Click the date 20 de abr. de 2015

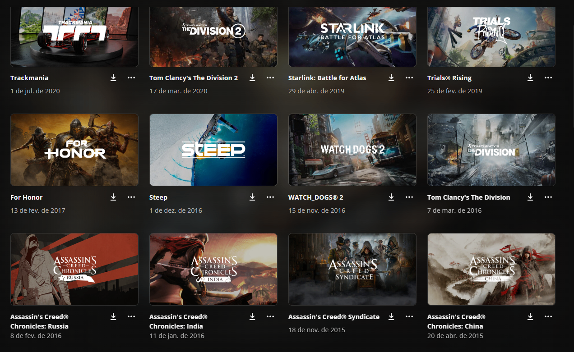click(455, 336)
